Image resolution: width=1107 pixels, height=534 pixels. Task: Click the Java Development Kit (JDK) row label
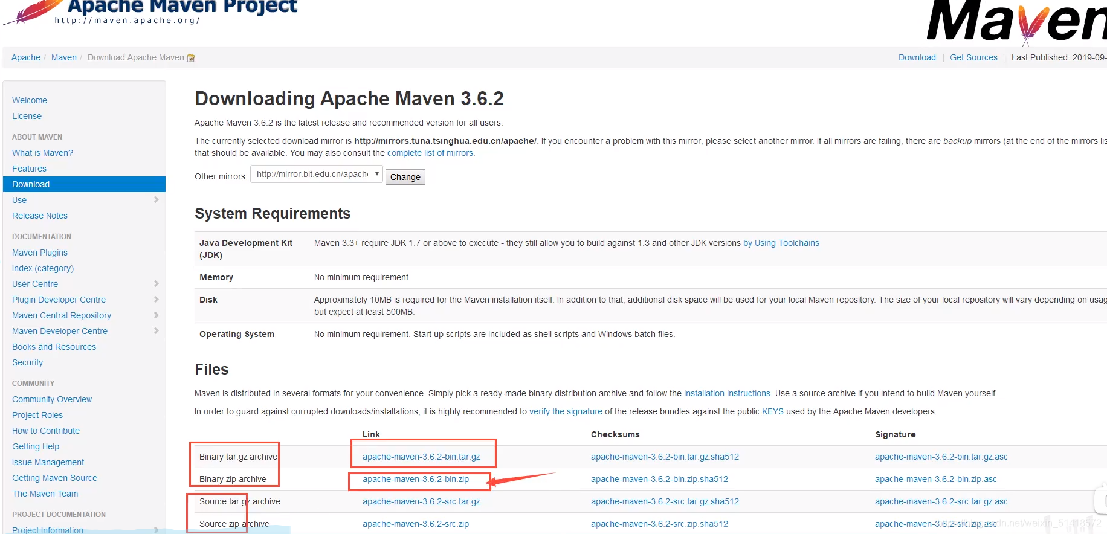click(246, 249)
